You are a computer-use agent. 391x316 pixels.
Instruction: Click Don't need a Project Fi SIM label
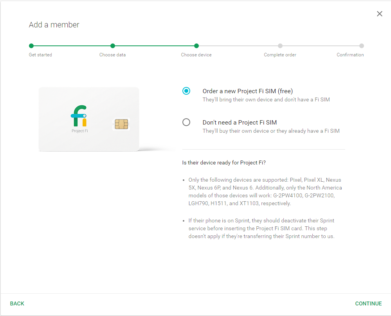[240, 123]
